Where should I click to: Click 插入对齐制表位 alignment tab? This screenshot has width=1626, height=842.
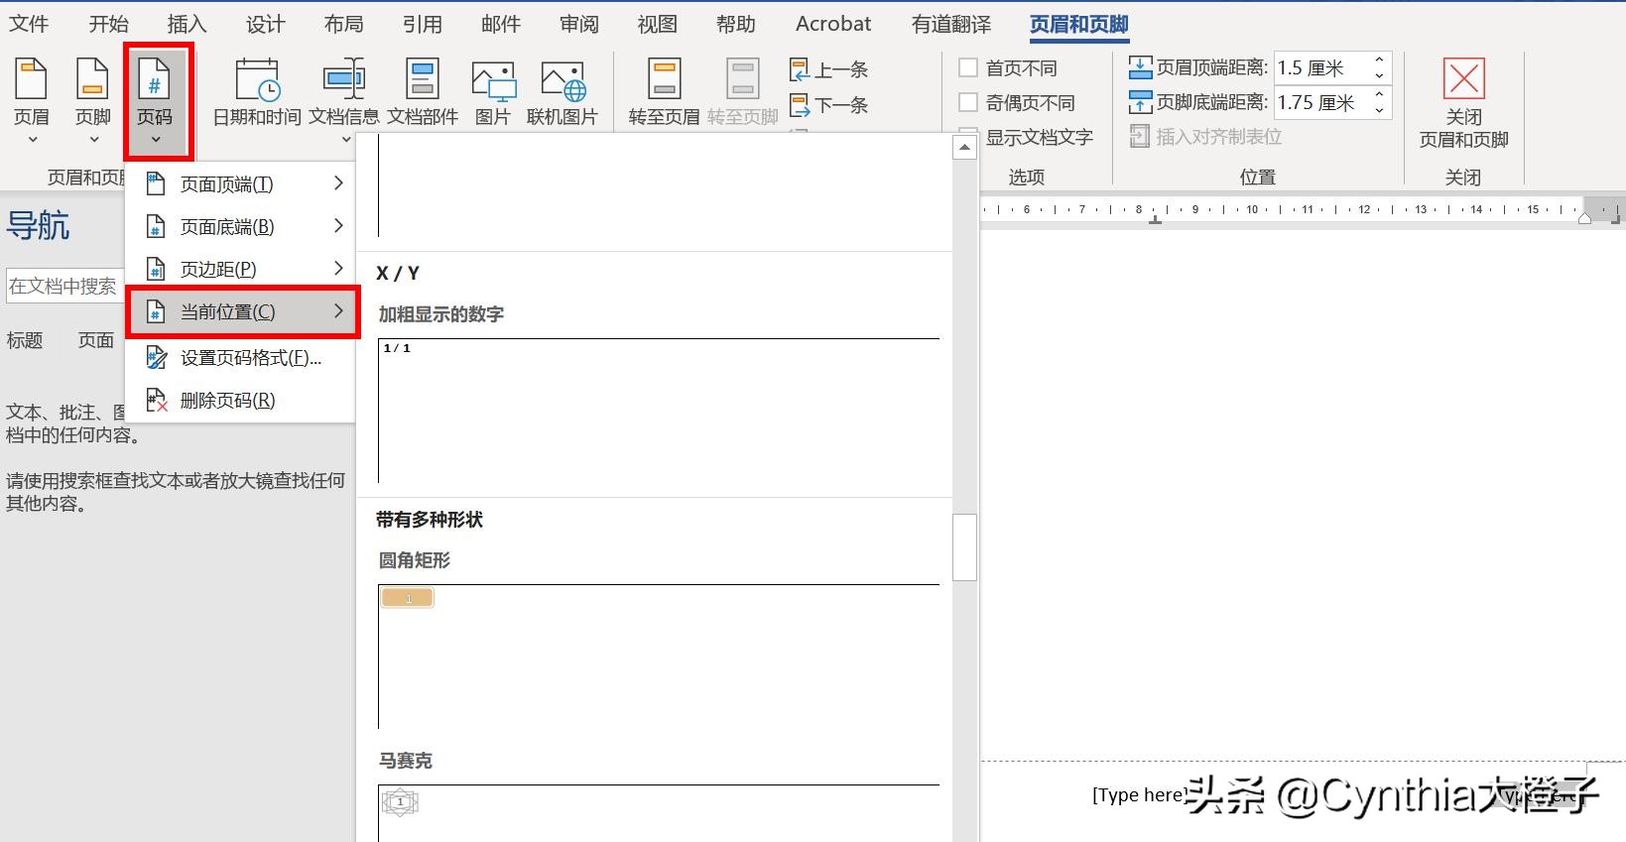(x=1205, y=137)
